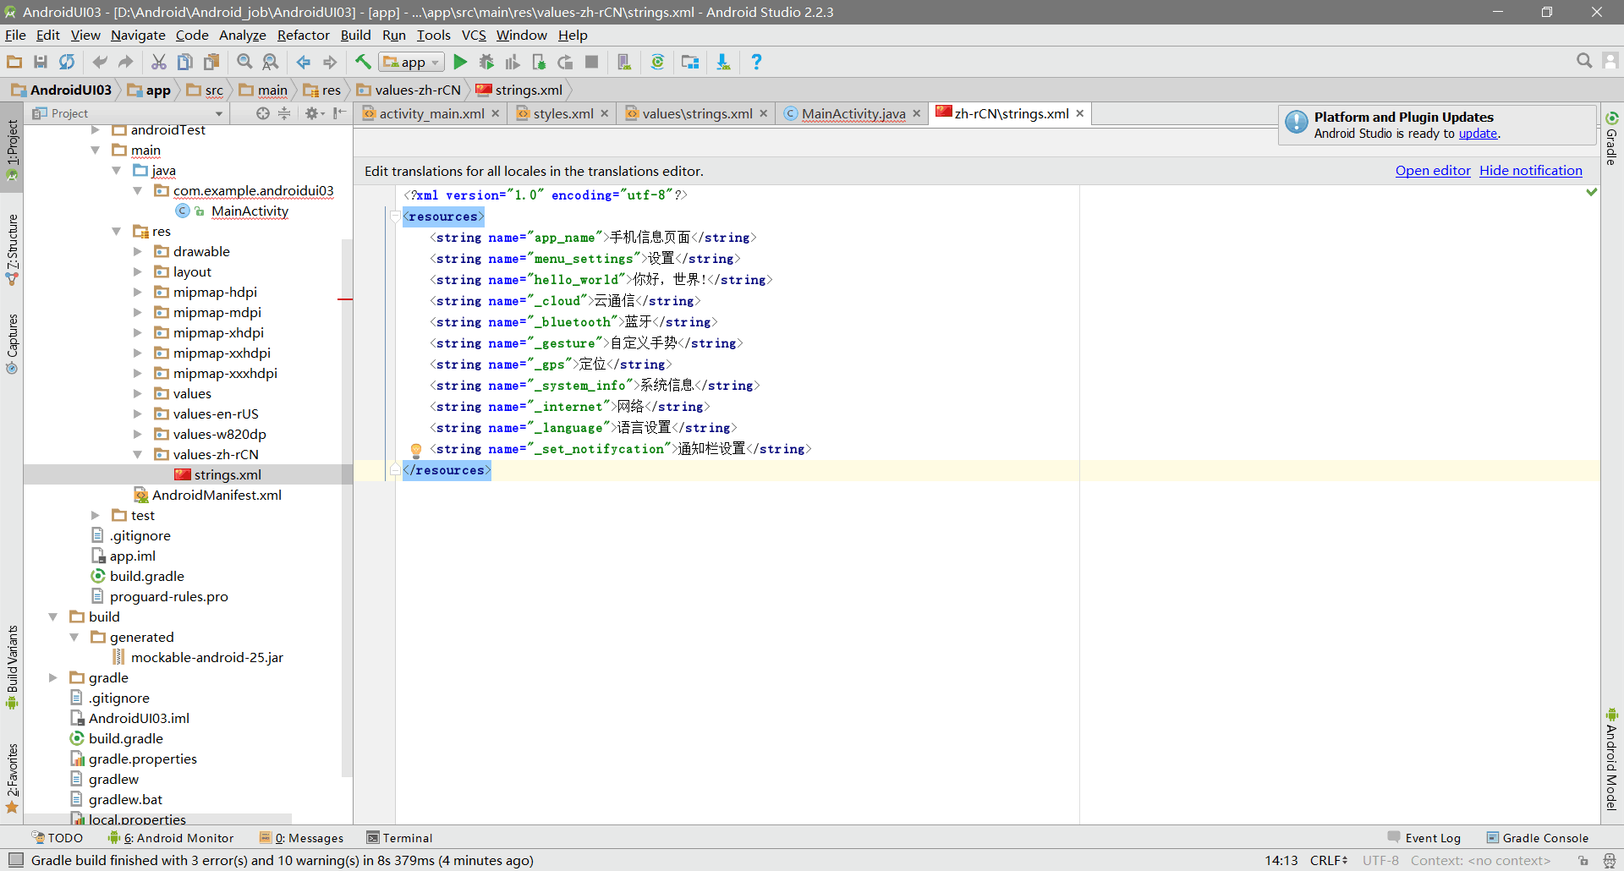Open the VCS menu
The width and height of the screenshot is (1624, 871).
pyautogui.click(x=474, y=35)
